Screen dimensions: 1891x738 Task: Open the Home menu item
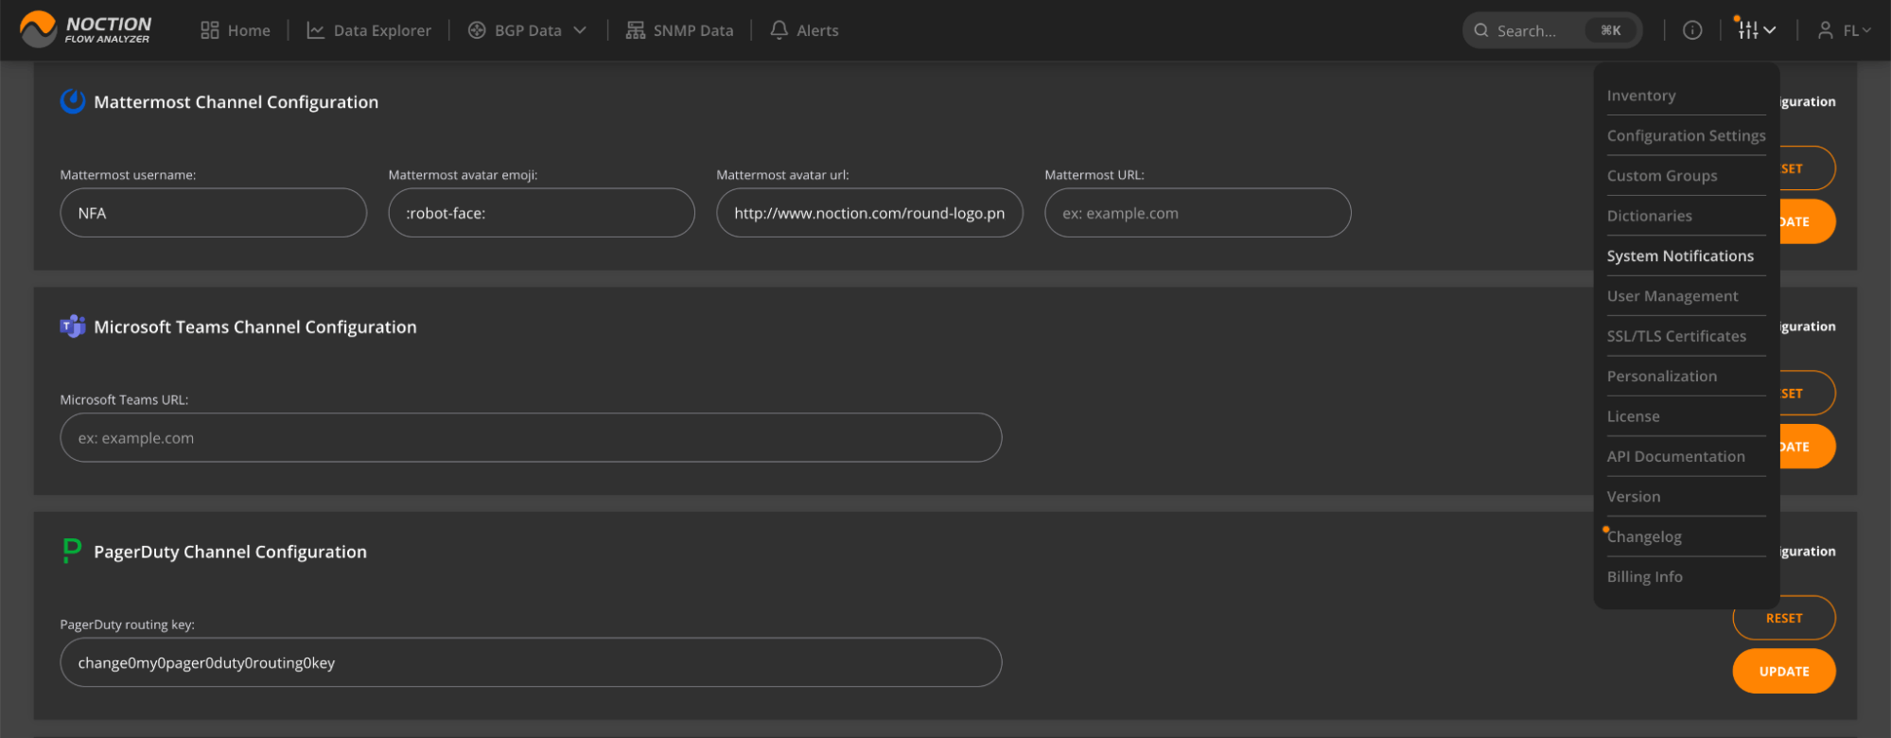click(x=236, y=30)
